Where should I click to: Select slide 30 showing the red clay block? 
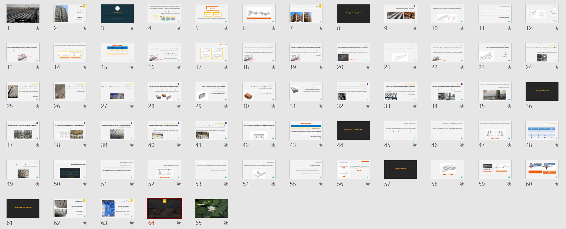[x=259, y=91]
